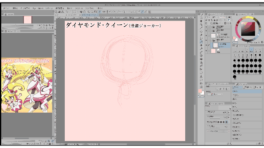Click the border effect icon in Layer Property
The height and width of the screenshot is (148, 264).
click(217, 89)
